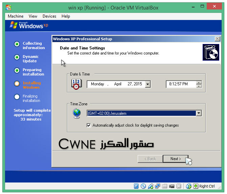Click the Monday weekday in date field
Screen dimensions: 227x194
(x=97, y=84)
